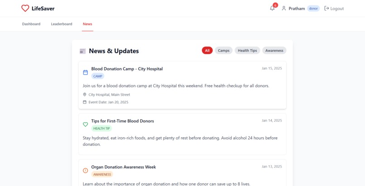The width and height of the screenshot is (365, 186).
Task: Open the Dashboard tab
Action: pos(31,24)
